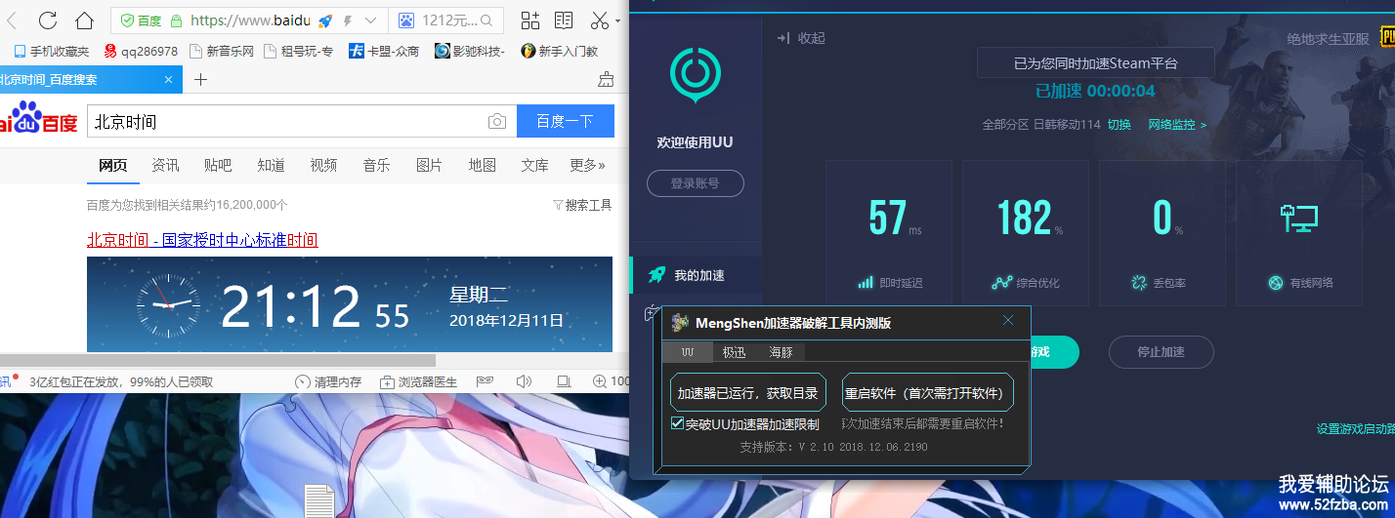
Task: Click the eye-protection mask icon in status bar
Action: click(x=485, y=381)
